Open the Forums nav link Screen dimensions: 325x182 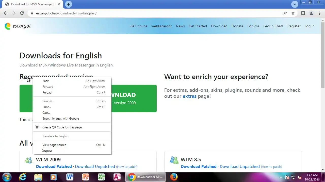pos(253,26)
